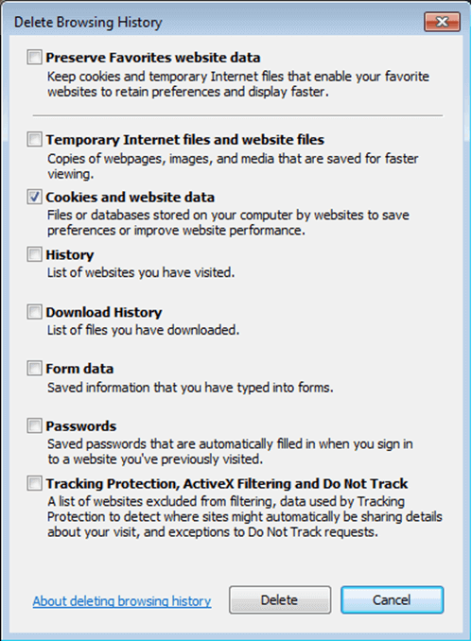Click the bold Form data label
Screen dimensions: 472x641
coord(79,369)
